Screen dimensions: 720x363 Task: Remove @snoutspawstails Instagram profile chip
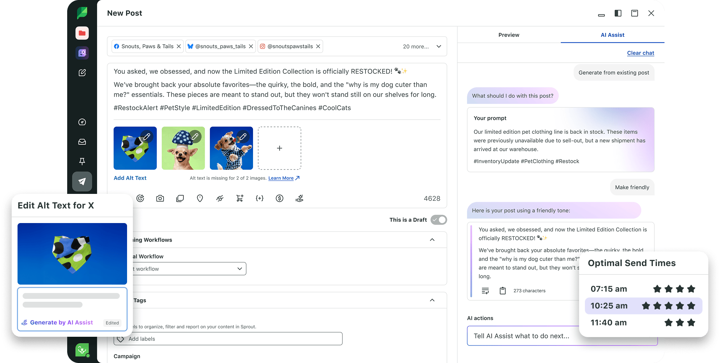pos(318,46)
